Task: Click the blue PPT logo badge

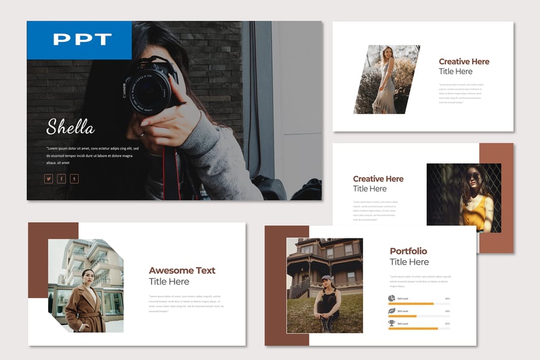Action: coord(79,39)
